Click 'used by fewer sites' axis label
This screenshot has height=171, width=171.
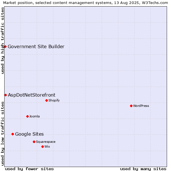tap(29, 169)
